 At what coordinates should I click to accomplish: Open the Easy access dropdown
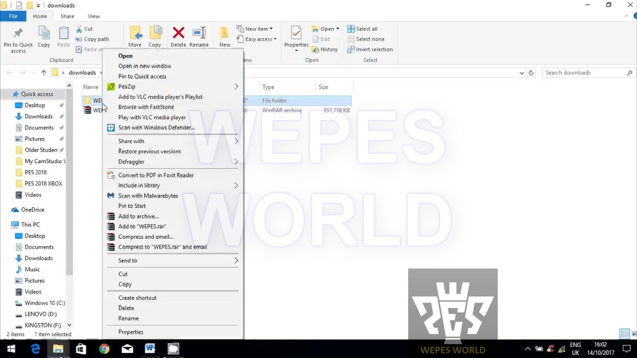(x=256, y=39)
